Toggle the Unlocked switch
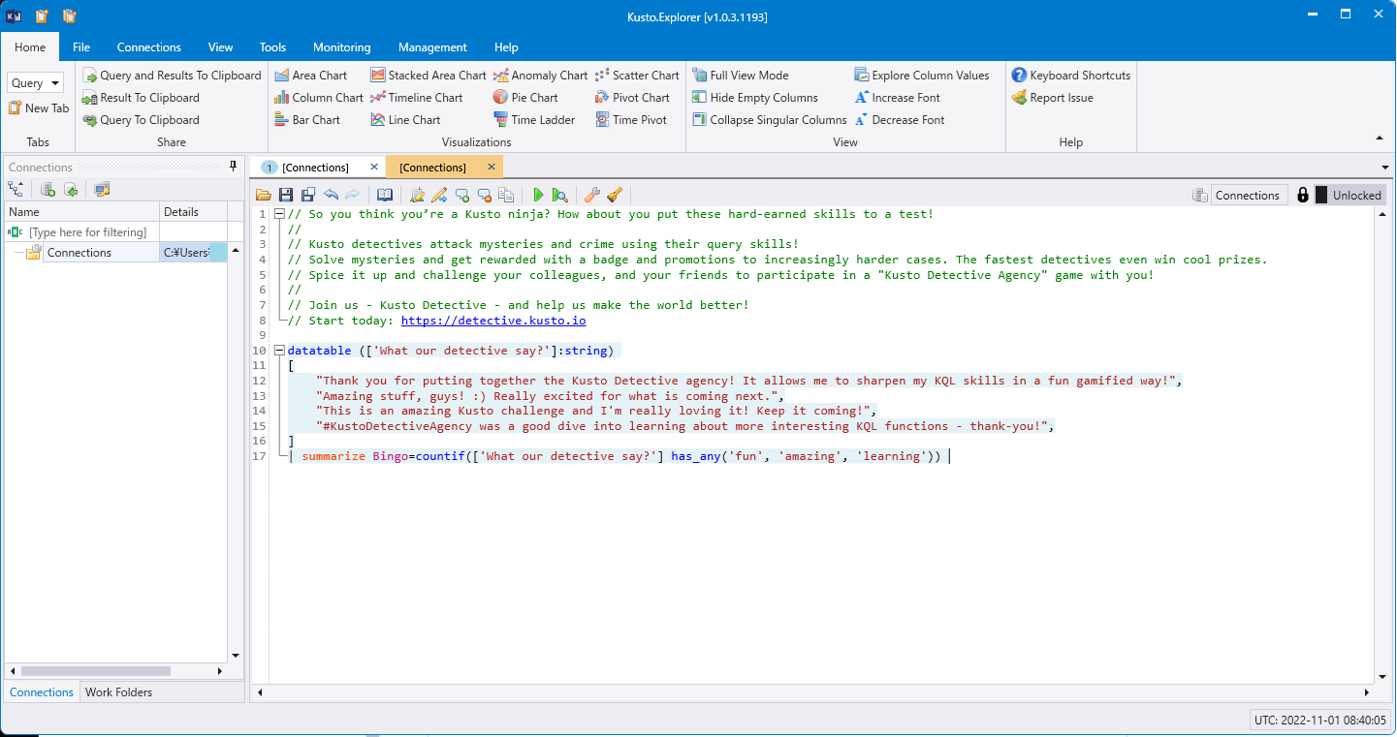 (x=1349, y=195)
